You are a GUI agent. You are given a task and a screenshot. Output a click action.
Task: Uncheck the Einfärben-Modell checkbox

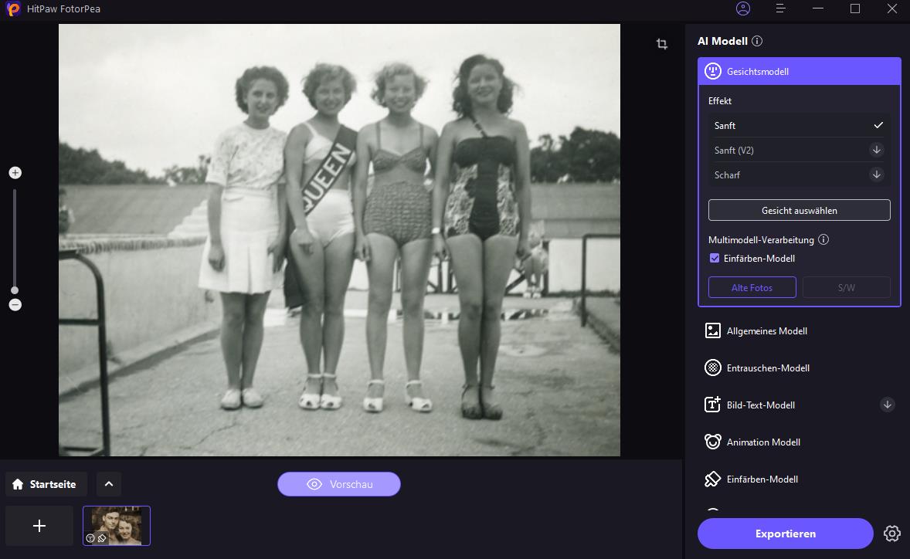715,258
